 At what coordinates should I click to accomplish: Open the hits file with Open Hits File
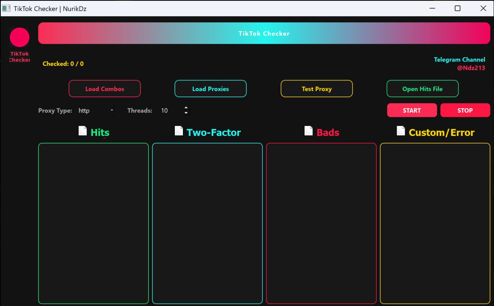422,89
